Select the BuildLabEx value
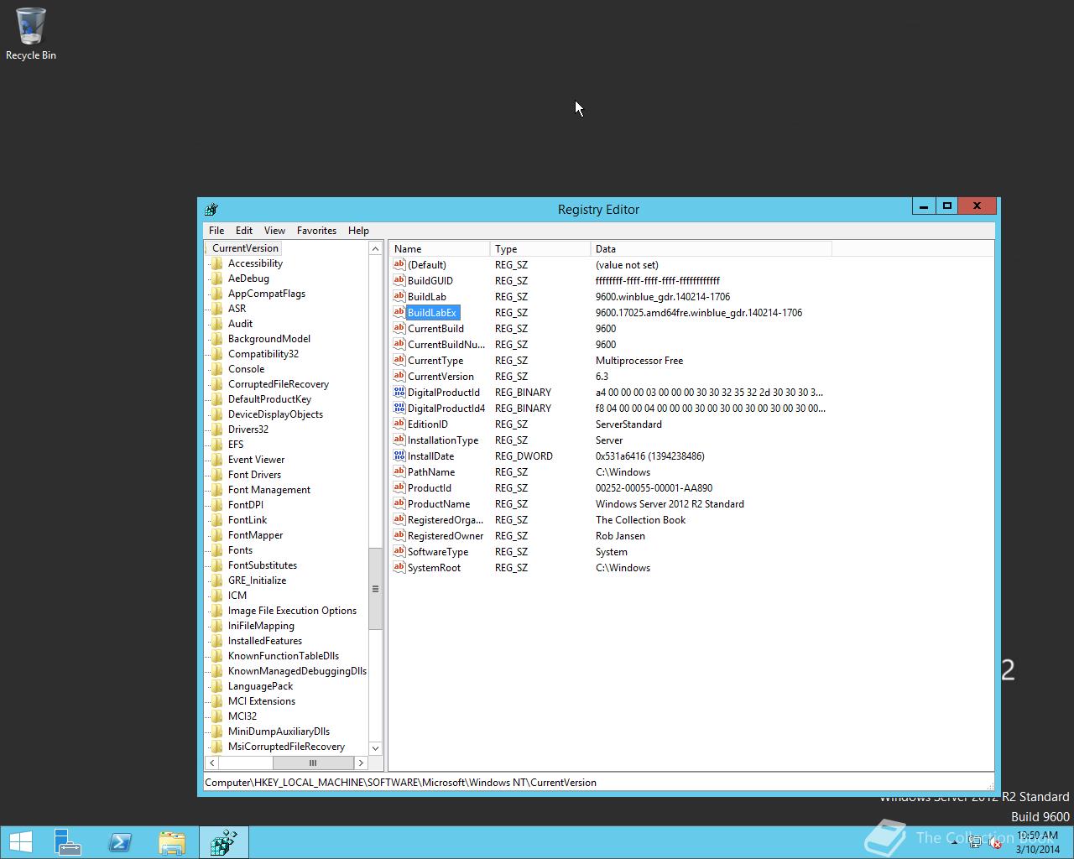 (x=432, y=313)
